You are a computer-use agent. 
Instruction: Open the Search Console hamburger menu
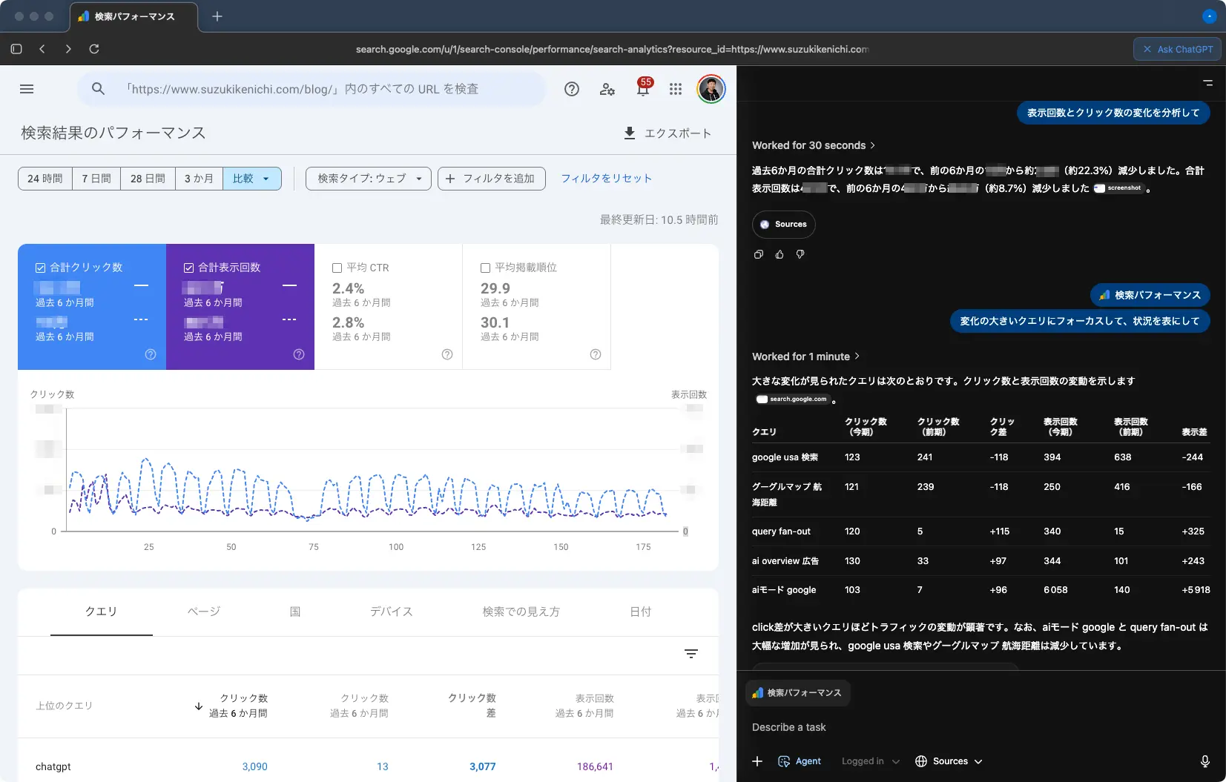(27, 89)
